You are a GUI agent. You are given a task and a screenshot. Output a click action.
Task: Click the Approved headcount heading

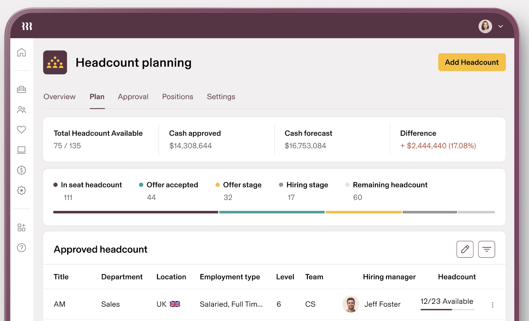point(101,249)
